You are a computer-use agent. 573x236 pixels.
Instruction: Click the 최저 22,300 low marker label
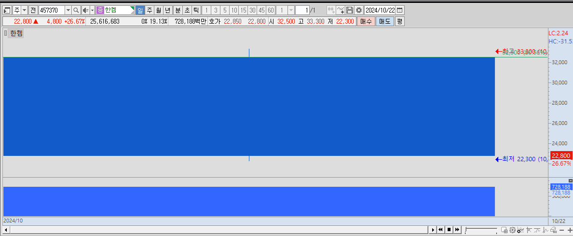tap(521, 159)
